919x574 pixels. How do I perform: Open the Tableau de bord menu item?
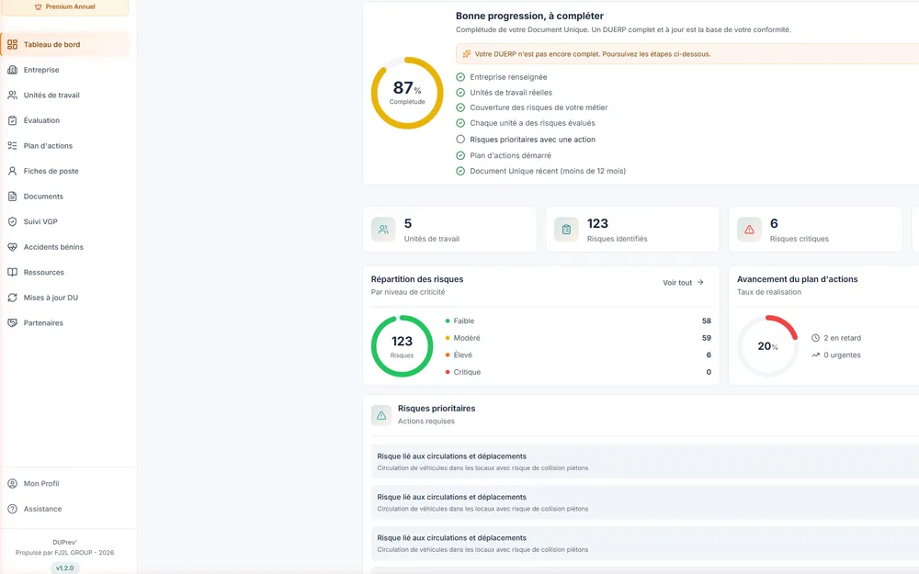tap(64, 44)
